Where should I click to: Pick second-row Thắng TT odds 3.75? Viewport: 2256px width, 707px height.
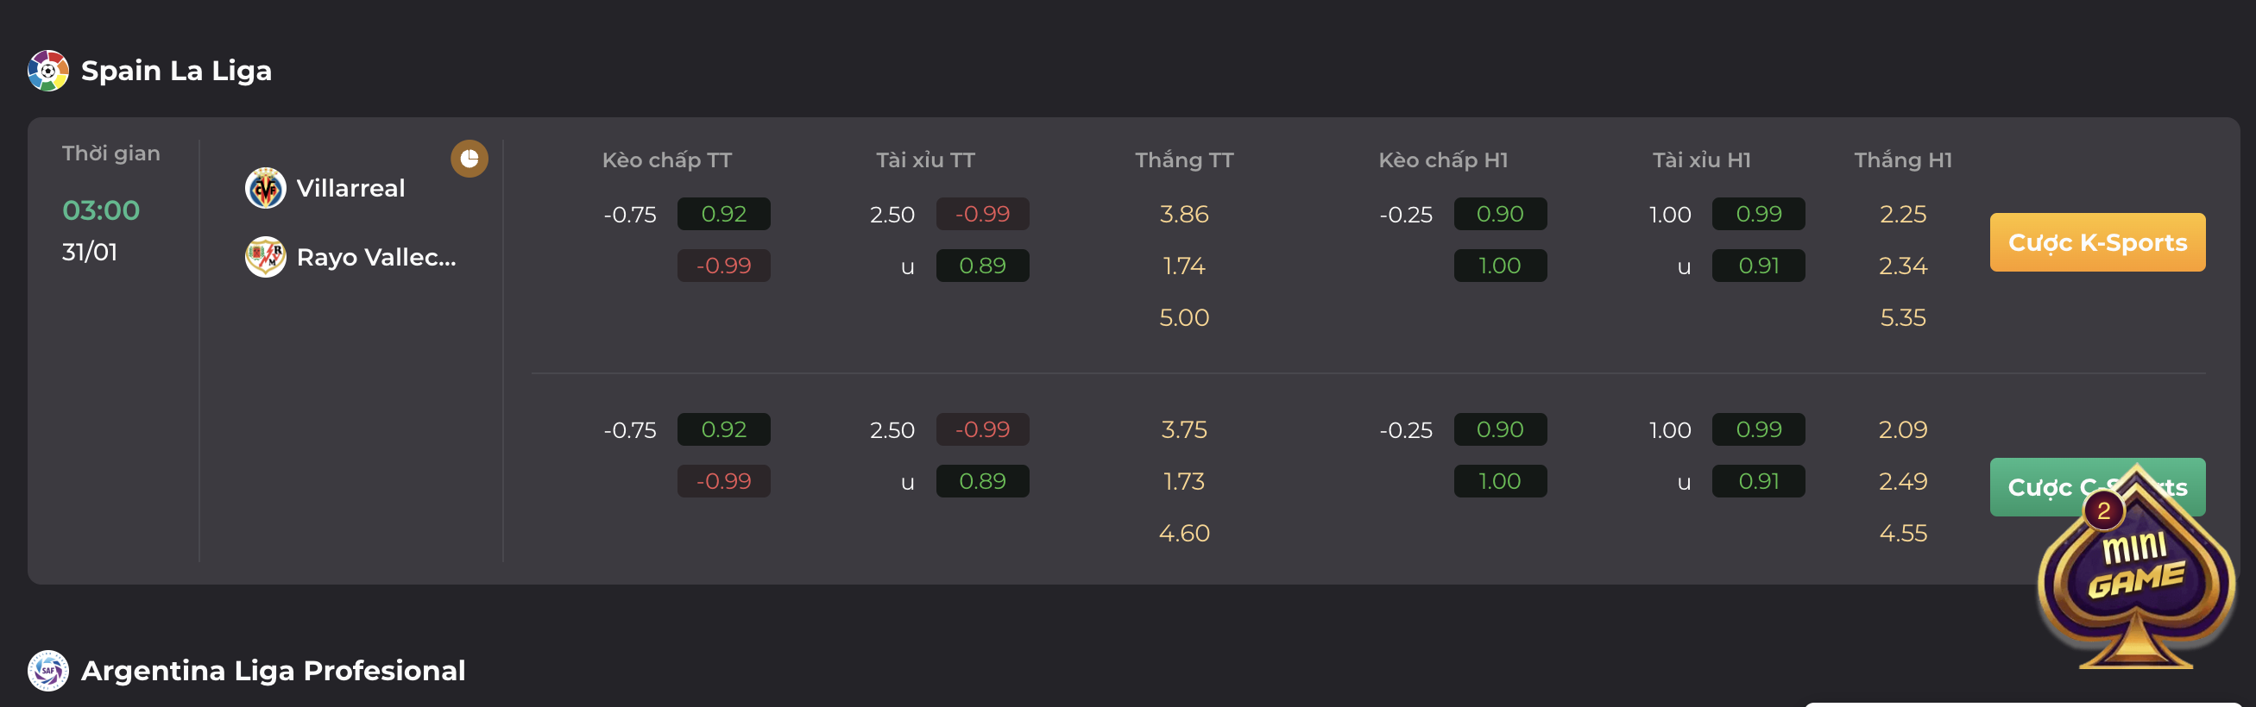(x=1184, y=429)
